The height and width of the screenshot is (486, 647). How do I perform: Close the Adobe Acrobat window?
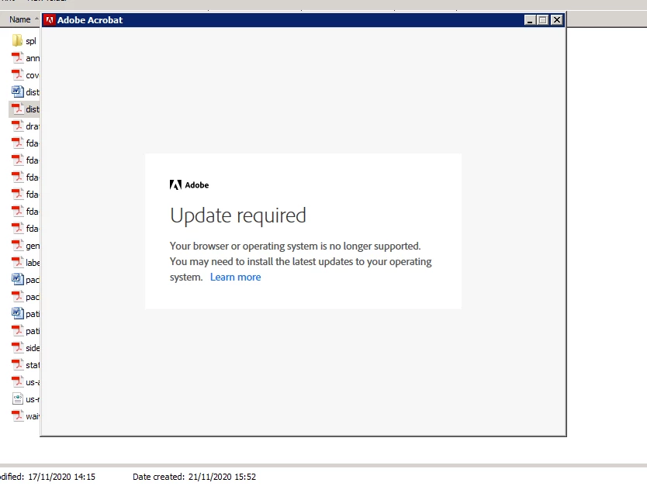[x=557, y=20]
